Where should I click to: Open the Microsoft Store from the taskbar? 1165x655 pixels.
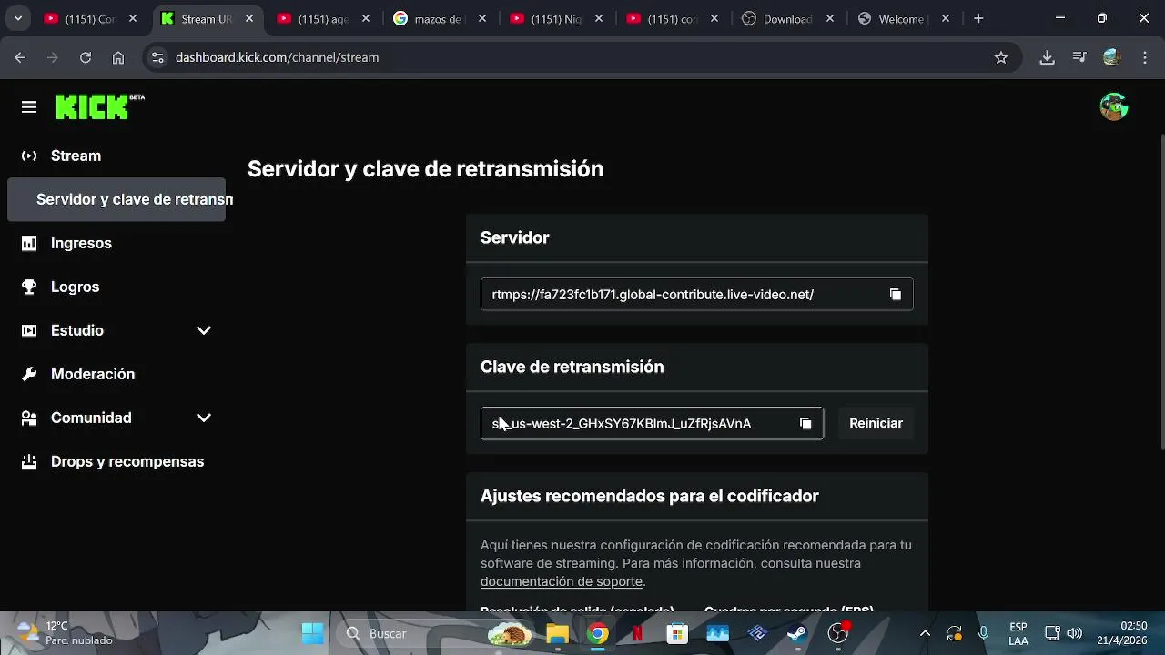pos(677,633)
